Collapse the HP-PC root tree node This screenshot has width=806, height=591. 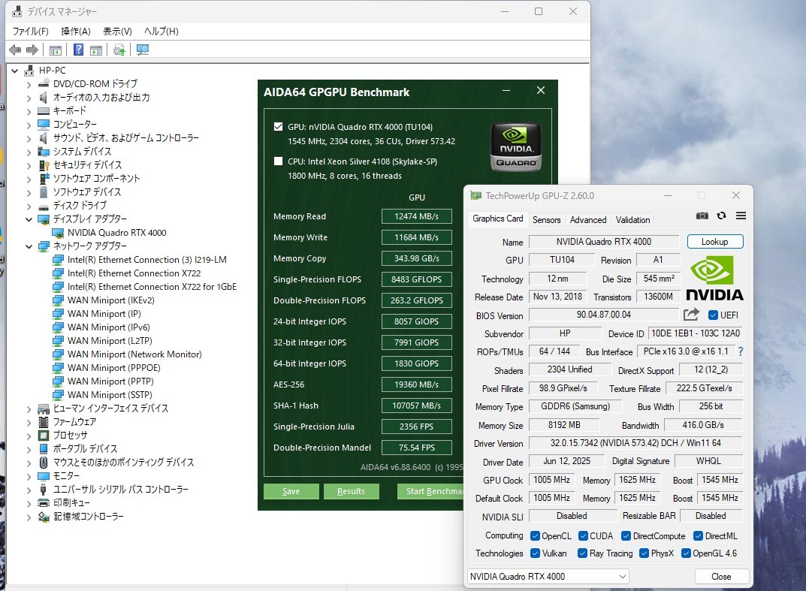coord(15,71)
